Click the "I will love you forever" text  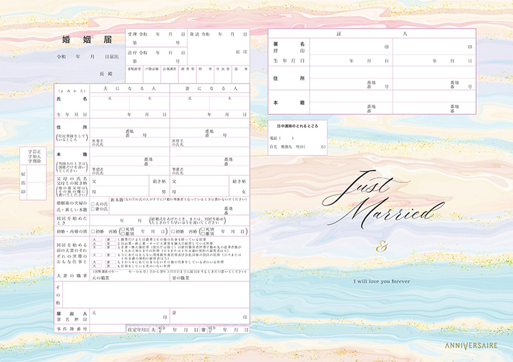click(382, 281)
